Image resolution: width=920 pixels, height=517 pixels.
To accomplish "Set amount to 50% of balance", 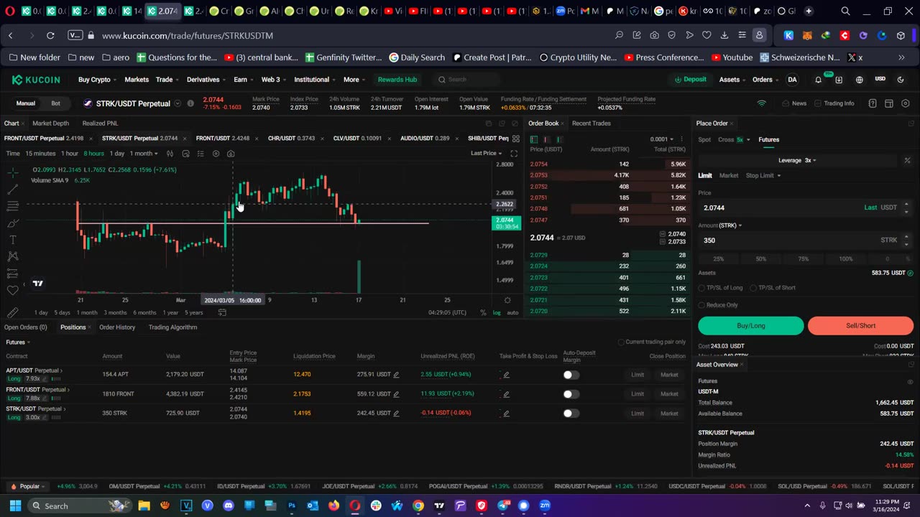I will click(761, 259).
